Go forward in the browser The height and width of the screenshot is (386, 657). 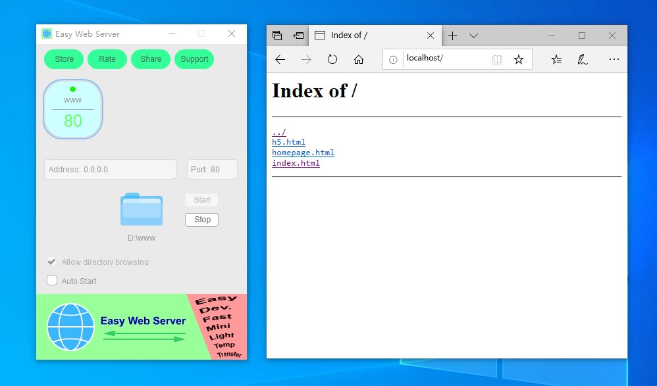306,60
